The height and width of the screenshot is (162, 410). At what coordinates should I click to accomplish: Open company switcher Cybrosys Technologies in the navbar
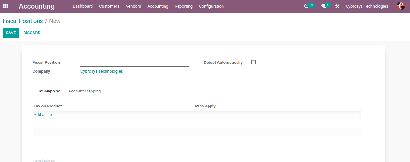point(367,6)
